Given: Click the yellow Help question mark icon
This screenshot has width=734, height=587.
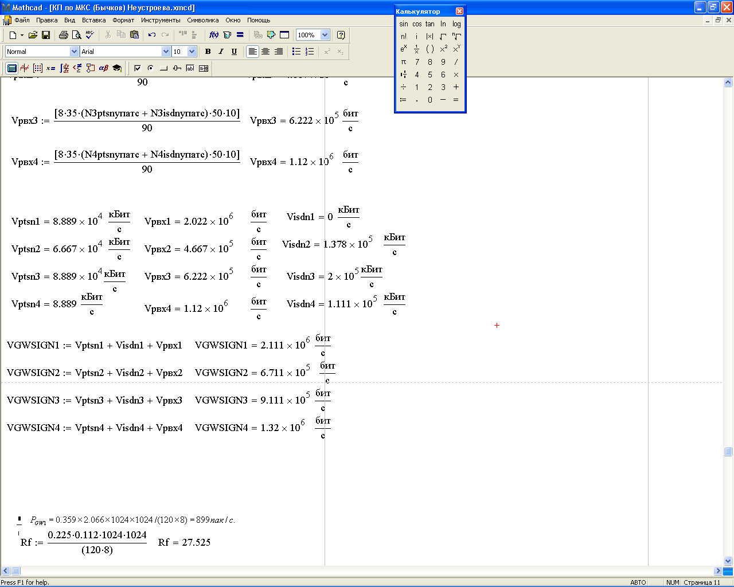Looking at the screenshot, I should (x=341, y=35).
